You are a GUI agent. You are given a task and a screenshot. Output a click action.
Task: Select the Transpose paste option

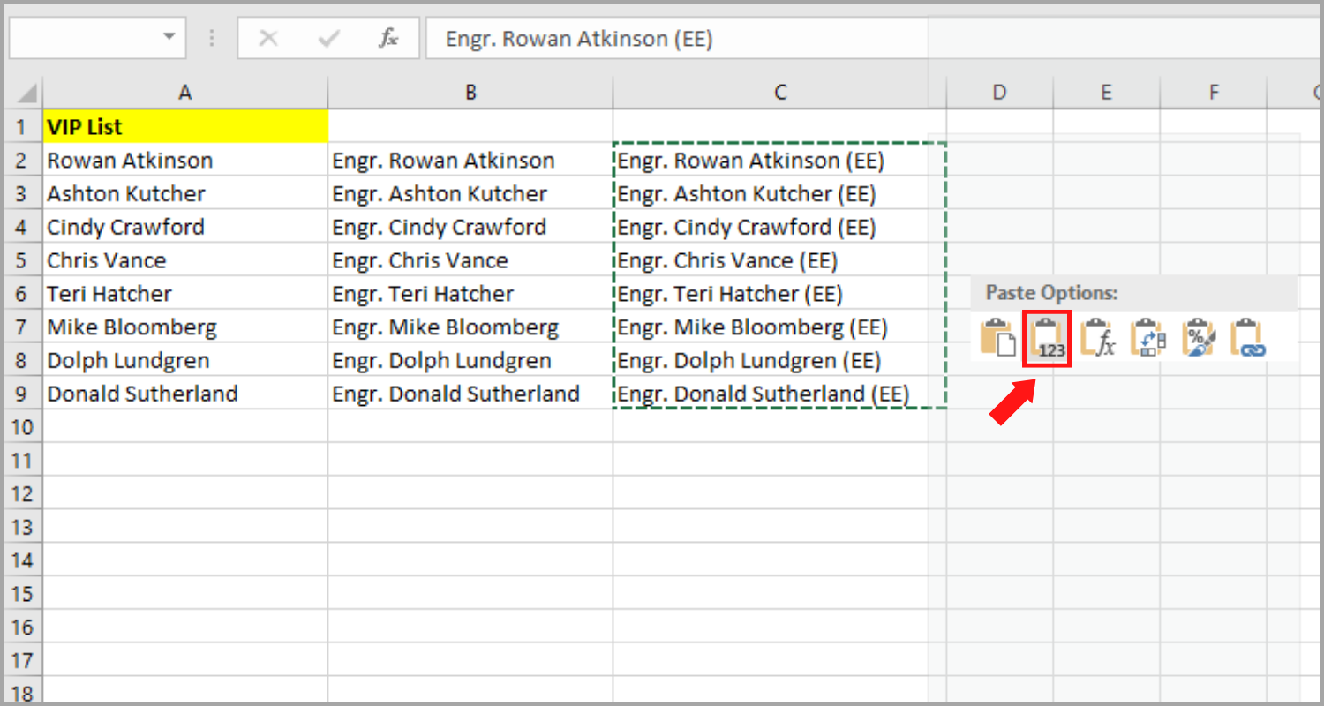click(x=1147, y=337)
